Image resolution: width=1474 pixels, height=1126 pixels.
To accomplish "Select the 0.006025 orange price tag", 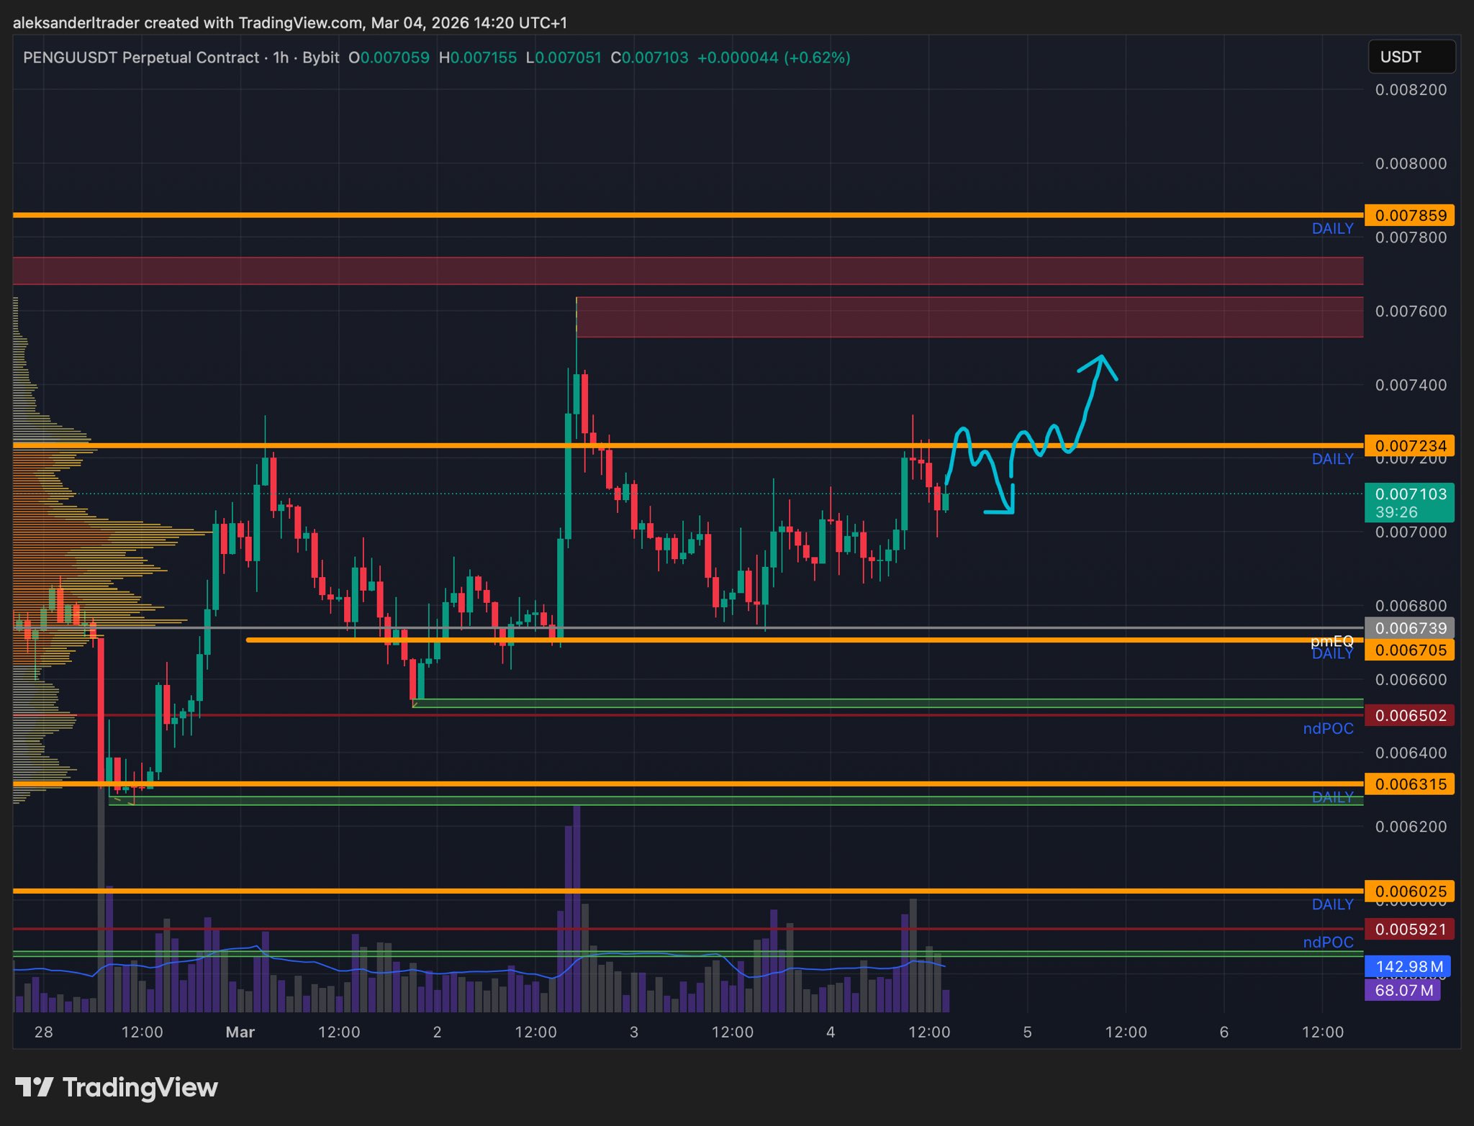I will (x=1409, y=891).
